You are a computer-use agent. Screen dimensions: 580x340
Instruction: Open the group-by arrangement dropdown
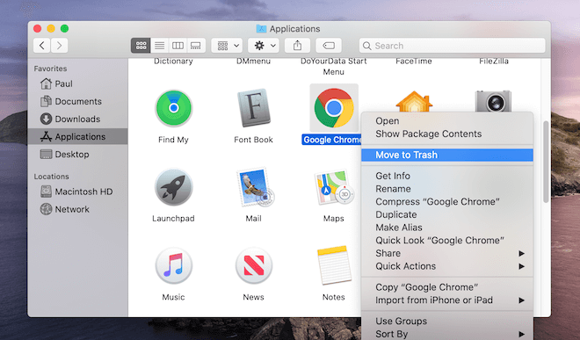point(227,46)
